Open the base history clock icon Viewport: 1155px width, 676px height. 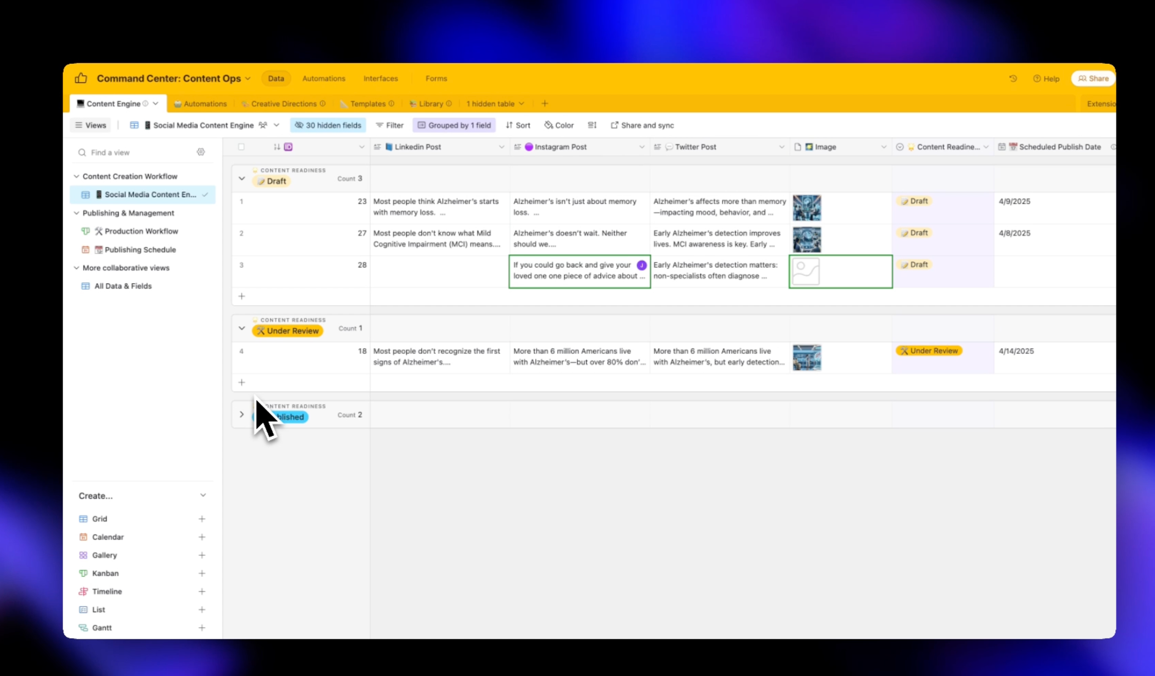coord(1012,79)
